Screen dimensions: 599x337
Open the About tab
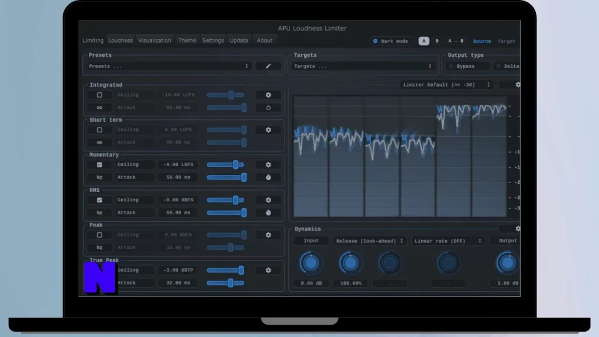coord(265,40)
